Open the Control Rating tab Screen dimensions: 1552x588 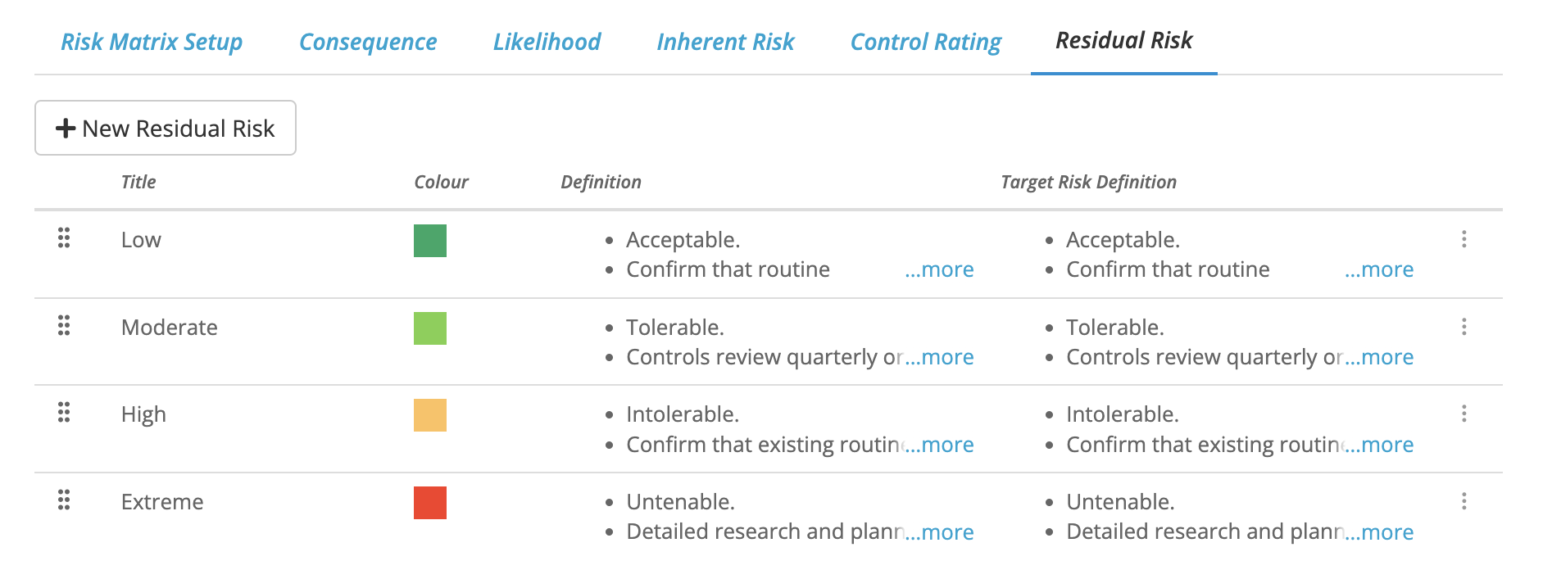coord(925,42)
